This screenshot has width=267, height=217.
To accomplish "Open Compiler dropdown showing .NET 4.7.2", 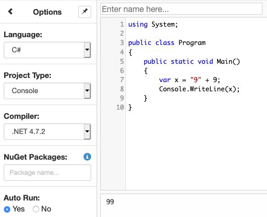I will (47, 132).
